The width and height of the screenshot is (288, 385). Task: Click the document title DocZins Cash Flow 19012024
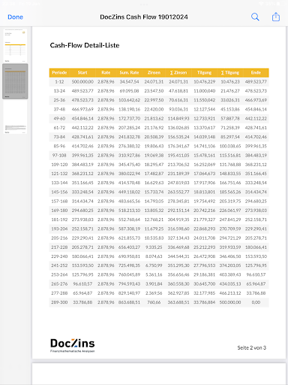click(x=144, y=17)
